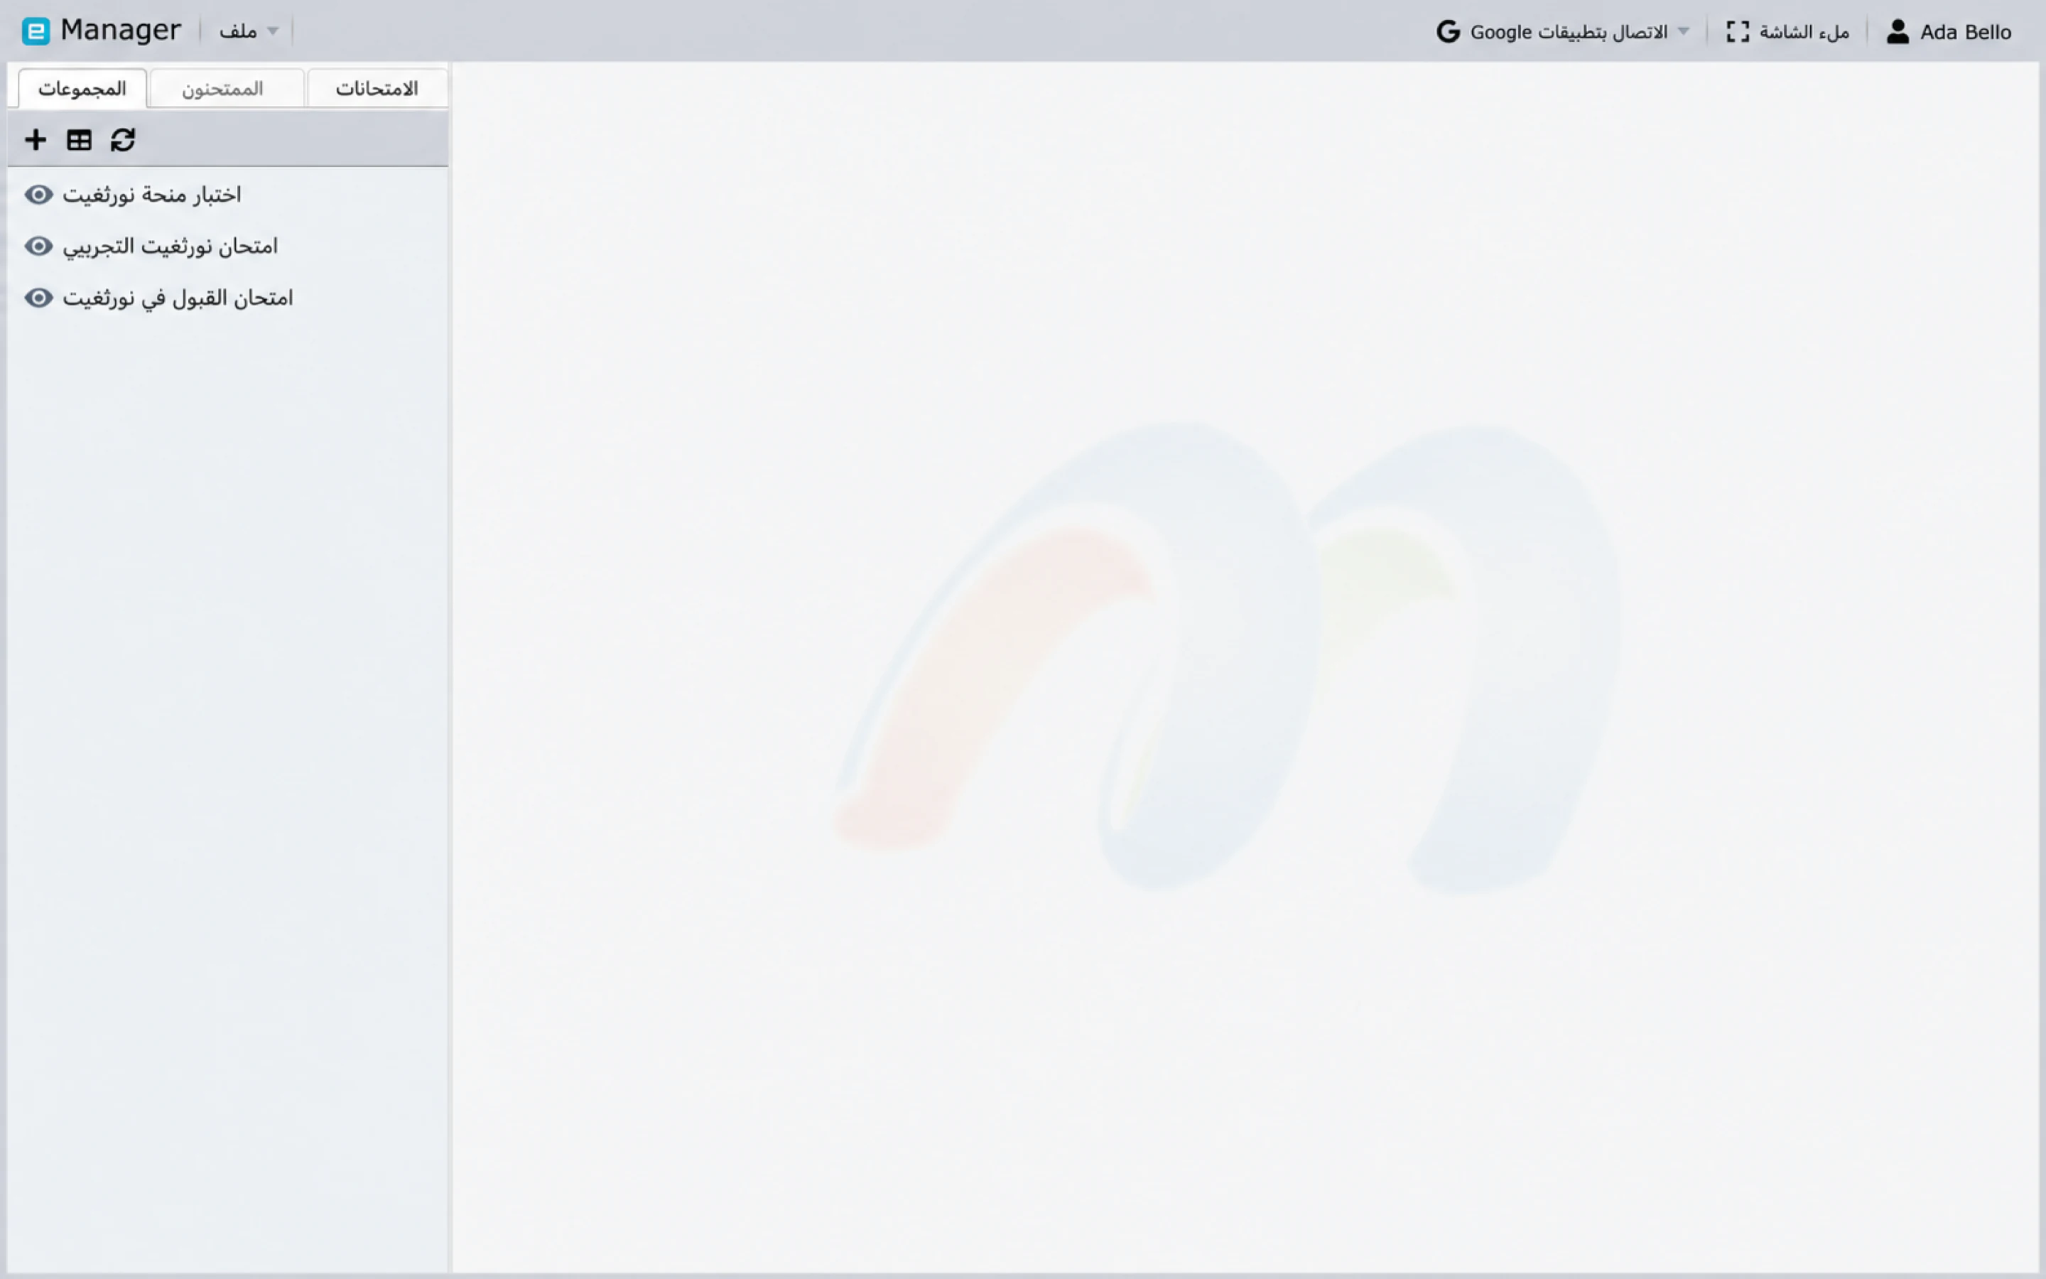The image size is (2046, 1279).
Task: Switch to the الامتحانات tab
Action: point(377,88)
